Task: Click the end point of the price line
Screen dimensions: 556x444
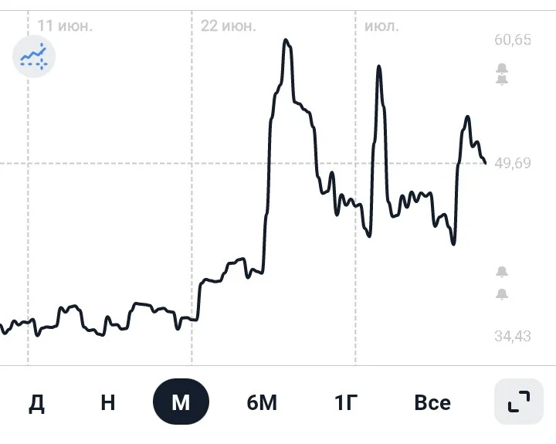Action: click(485, 163)
